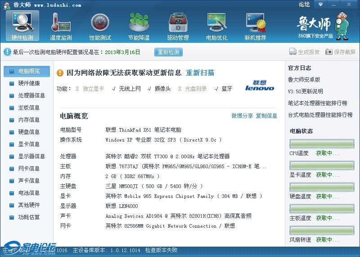Open 笔记本处理器性能排行榜 in official log
The width and height of the screenshot is (360, 257).
click(317, 103)
